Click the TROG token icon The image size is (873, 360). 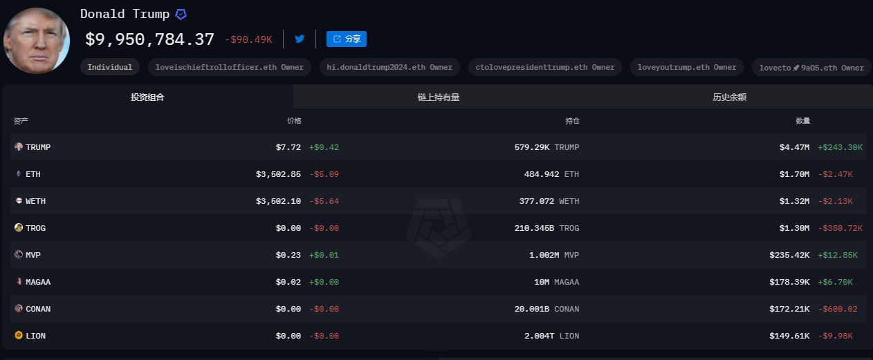click(x=19, y=228)
